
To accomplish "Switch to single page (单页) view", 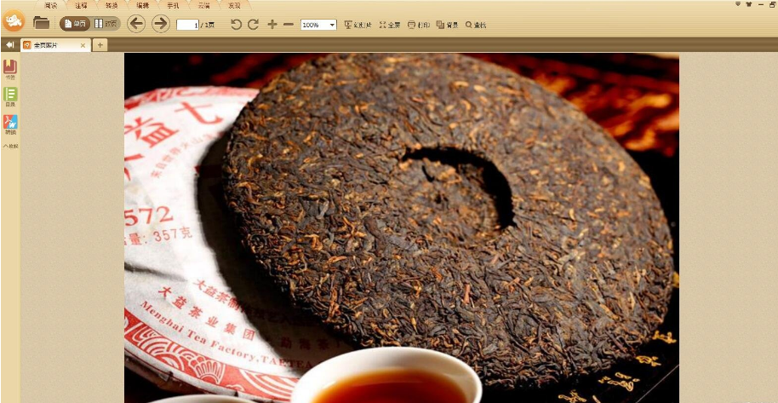I will (x=75, y=24).
